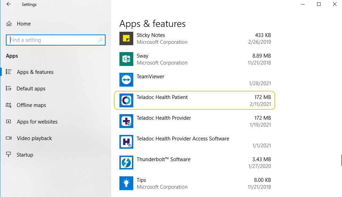Open the Home icon in sidebar
Screen dimensions: 342x197
(x=9, y=24)
